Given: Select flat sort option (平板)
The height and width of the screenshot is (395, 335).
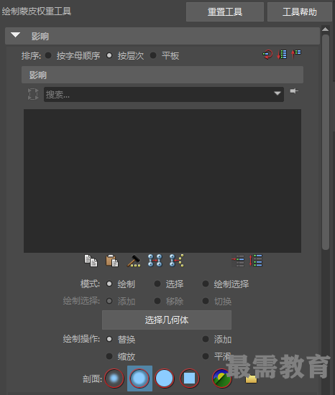Looking at the screenshot, I should tap(153, 55).
